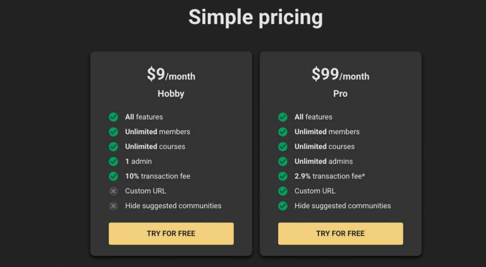
Task: Click the Pro plan TRY FOR FREE button
Action: [x=340, y=233]
